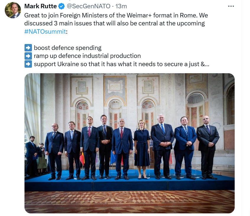Open the @SecGenNATO handle link

coord(88,7)
